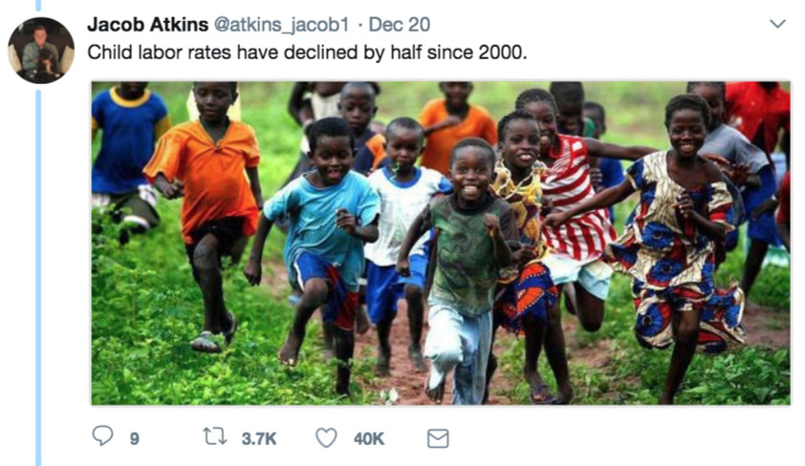Click the 3.7K retweet count
805x466 pixels.
(258, 438)
